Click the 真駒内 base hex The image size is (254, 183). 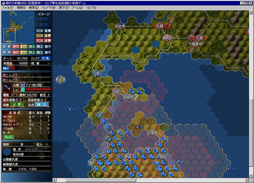pos(168,38)
